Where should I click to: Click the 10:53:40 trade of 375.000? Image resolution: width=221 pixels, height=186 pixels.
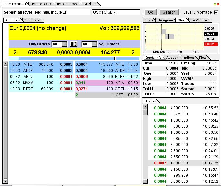click(x=183, y=114)
